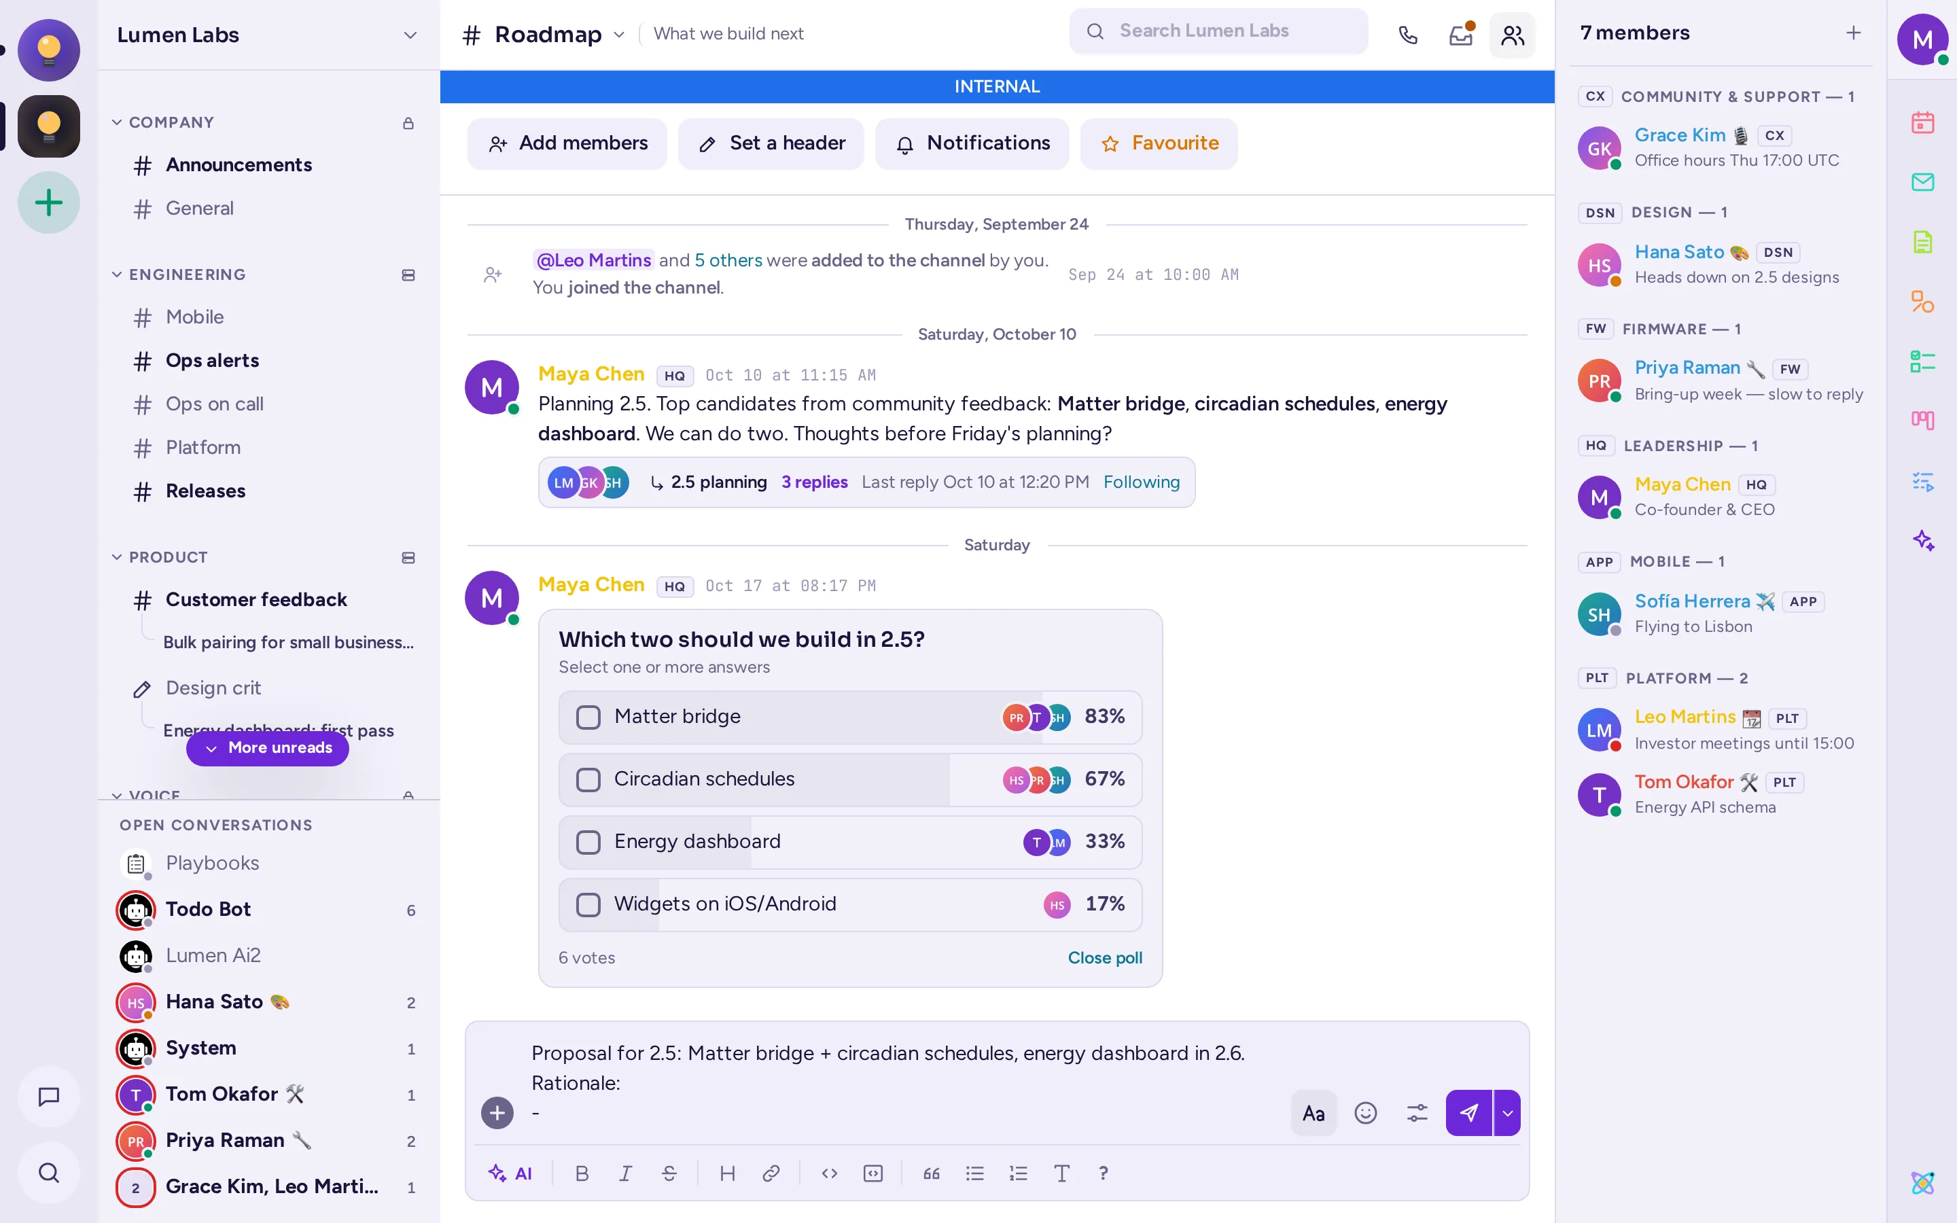Insert a link using the link icon

(x=771, y=1173)
